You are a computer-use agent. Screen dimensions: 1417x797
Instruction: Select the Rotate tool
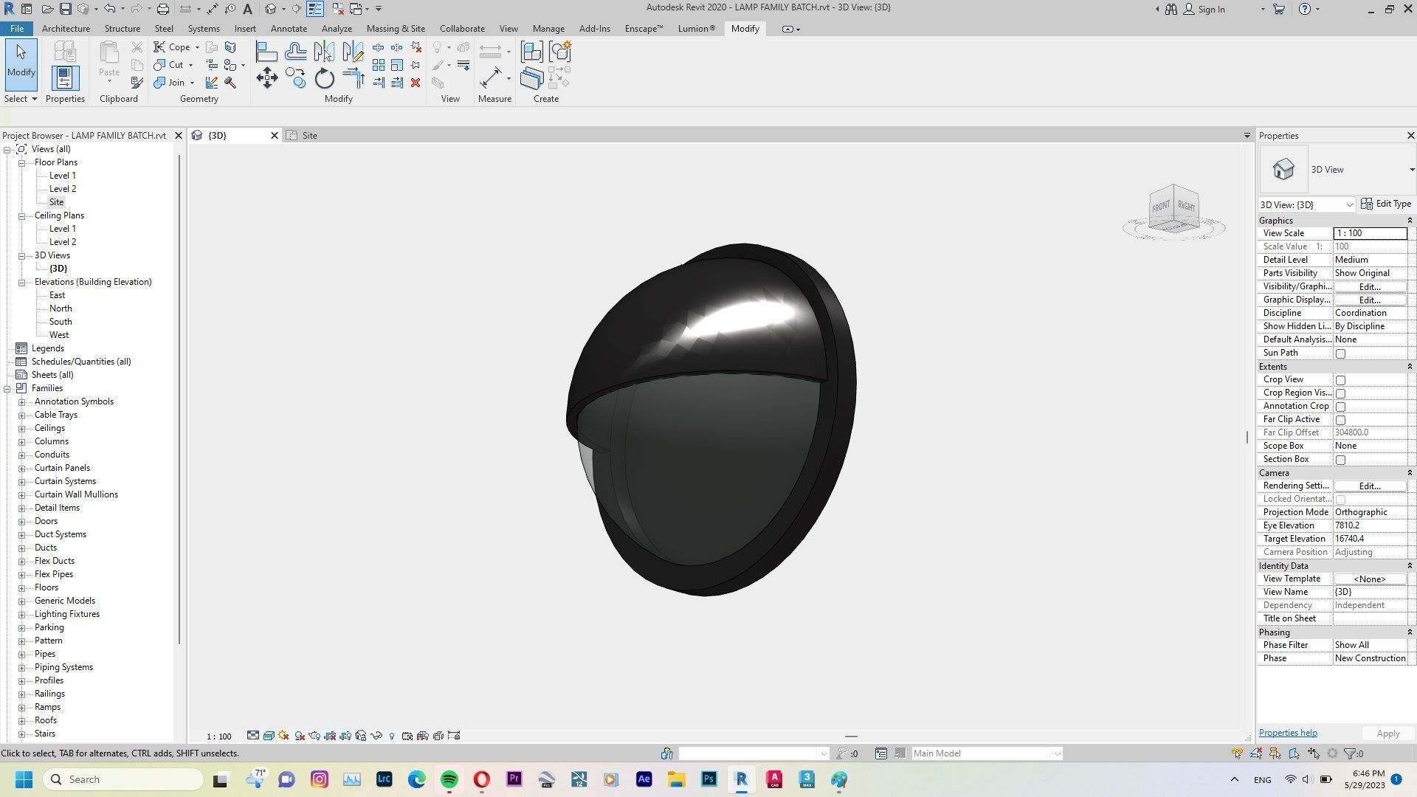coord(324,79)
